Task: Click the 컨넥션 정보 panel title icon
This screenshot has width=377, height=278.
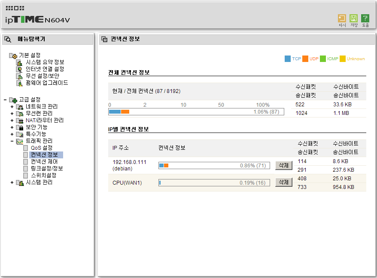Action: (x=104, y=39)
